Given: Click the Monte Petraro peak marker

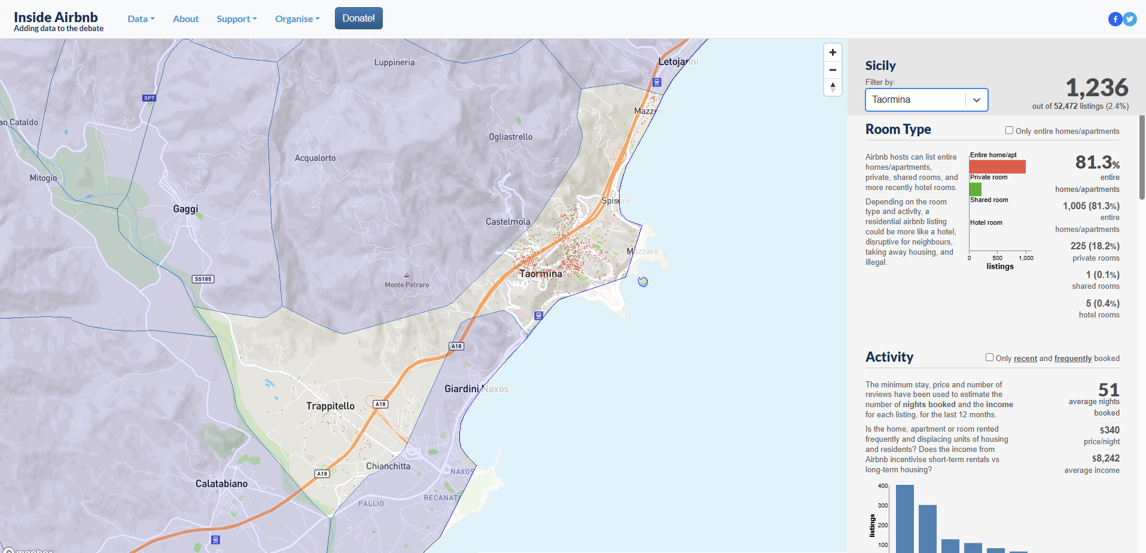Looking at the screenshot, I should click(x=407, y=276).
